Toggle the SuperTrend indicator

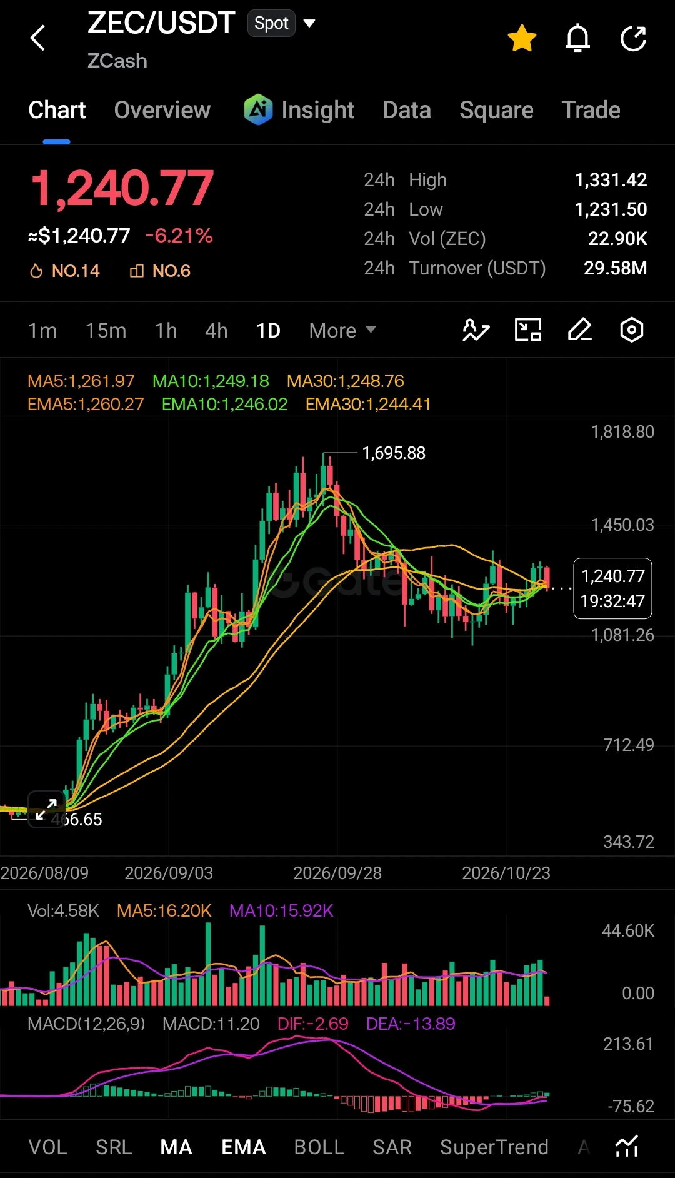[494, 1147]
